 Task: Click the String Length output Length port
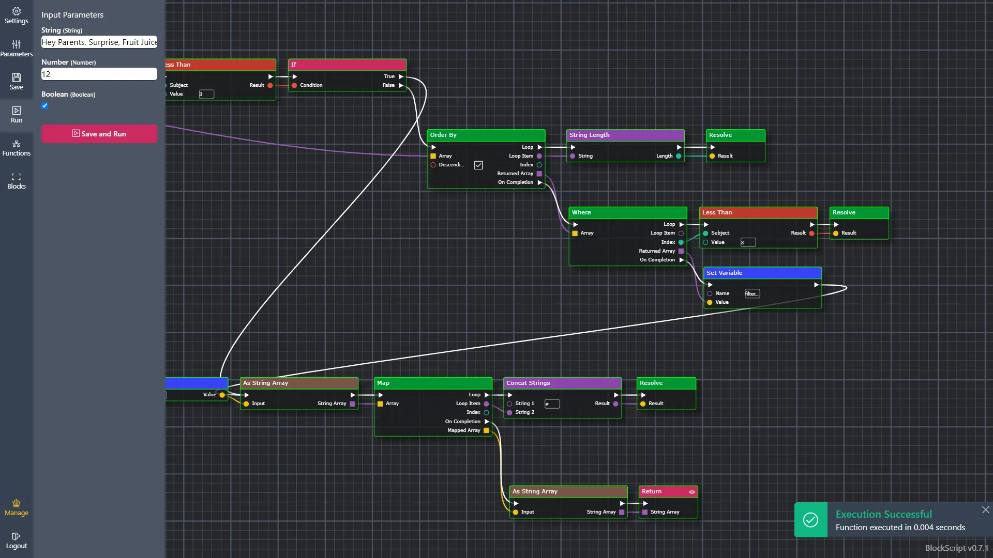tap(679, 156)
